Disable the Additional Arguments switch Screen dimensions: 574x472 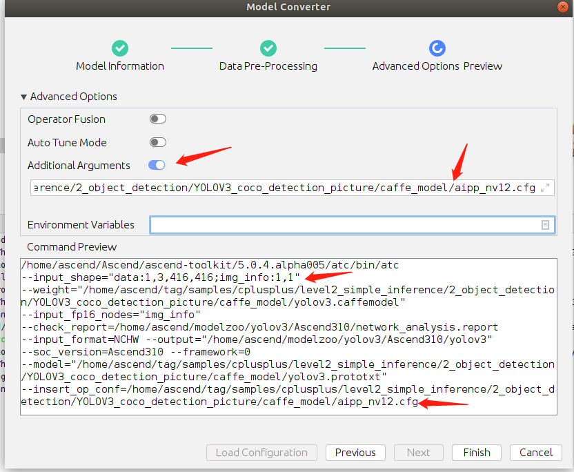point(157,165)
